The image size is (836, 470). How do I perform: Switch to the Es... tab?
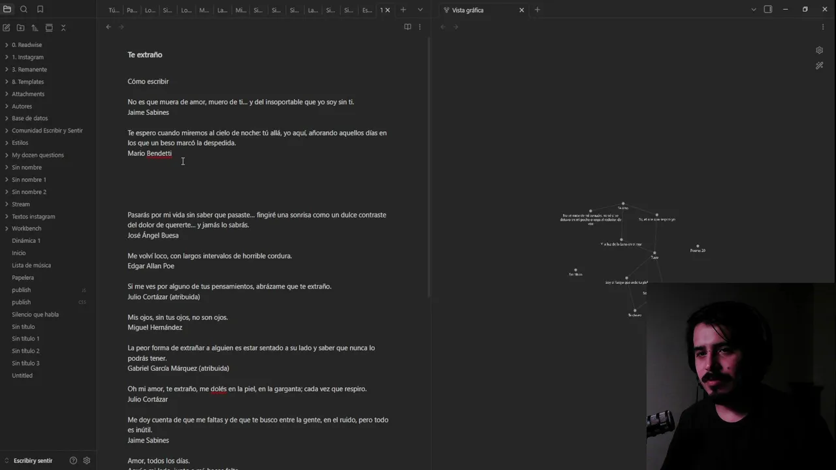pyautogui.click(x=367, y=10)
